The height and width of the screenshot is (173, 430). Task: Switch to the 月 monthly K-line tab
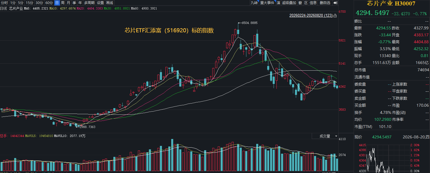click(68, 3)
